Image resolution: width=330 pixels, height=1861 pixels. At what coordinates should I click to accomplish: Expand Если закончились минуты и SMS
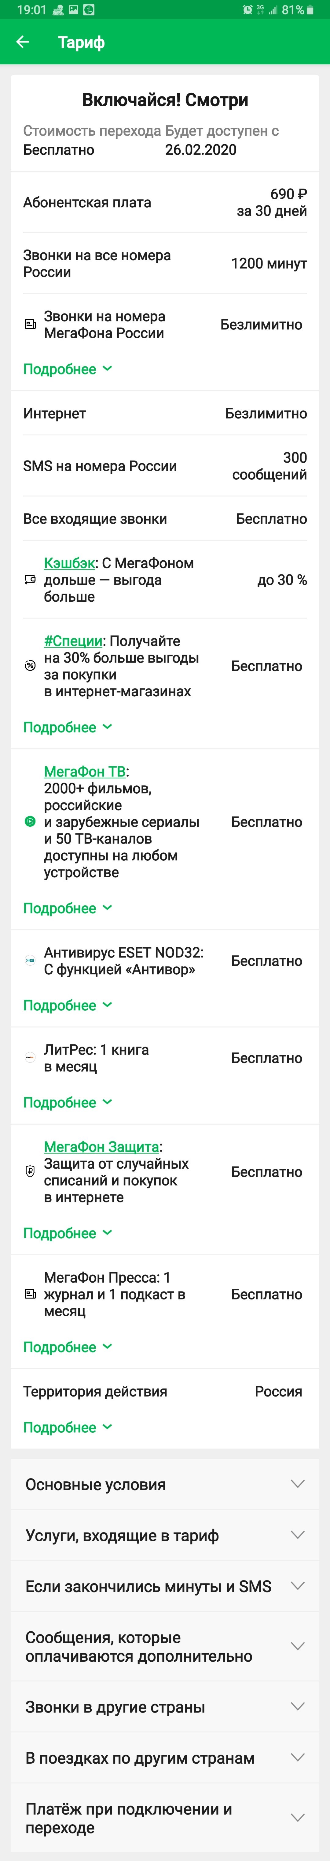(165, 1586)
